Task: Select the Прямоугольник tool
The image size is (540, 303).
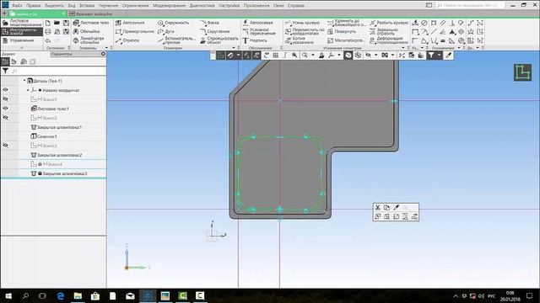Action: (135, 32)
